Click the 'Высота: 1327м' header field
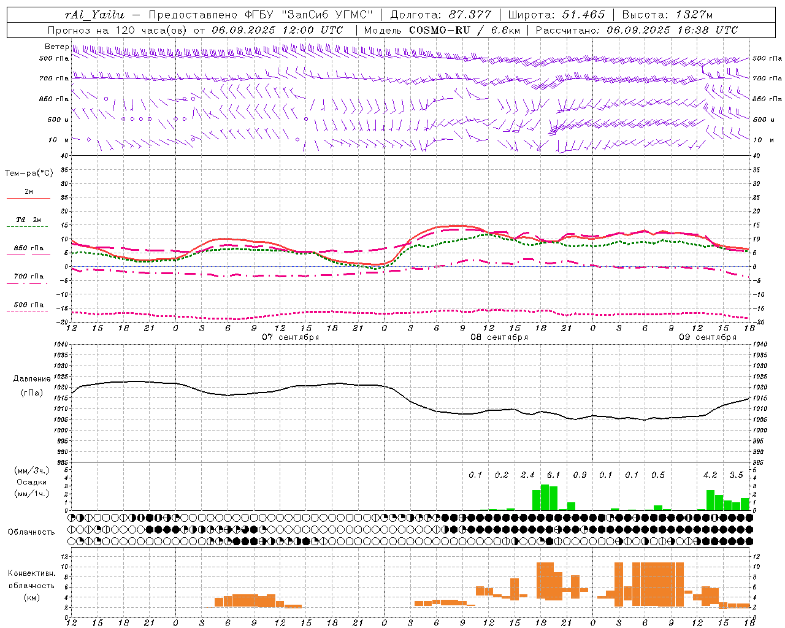Viewport: 785px width, 628px height. [x=667, y=15]
